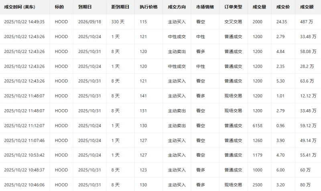Image resolution: width=321 pixels, height=191 pixels.
Task: Select the row timestamped 2025/10/22 14:49:35
Action: tap(24, 22)
